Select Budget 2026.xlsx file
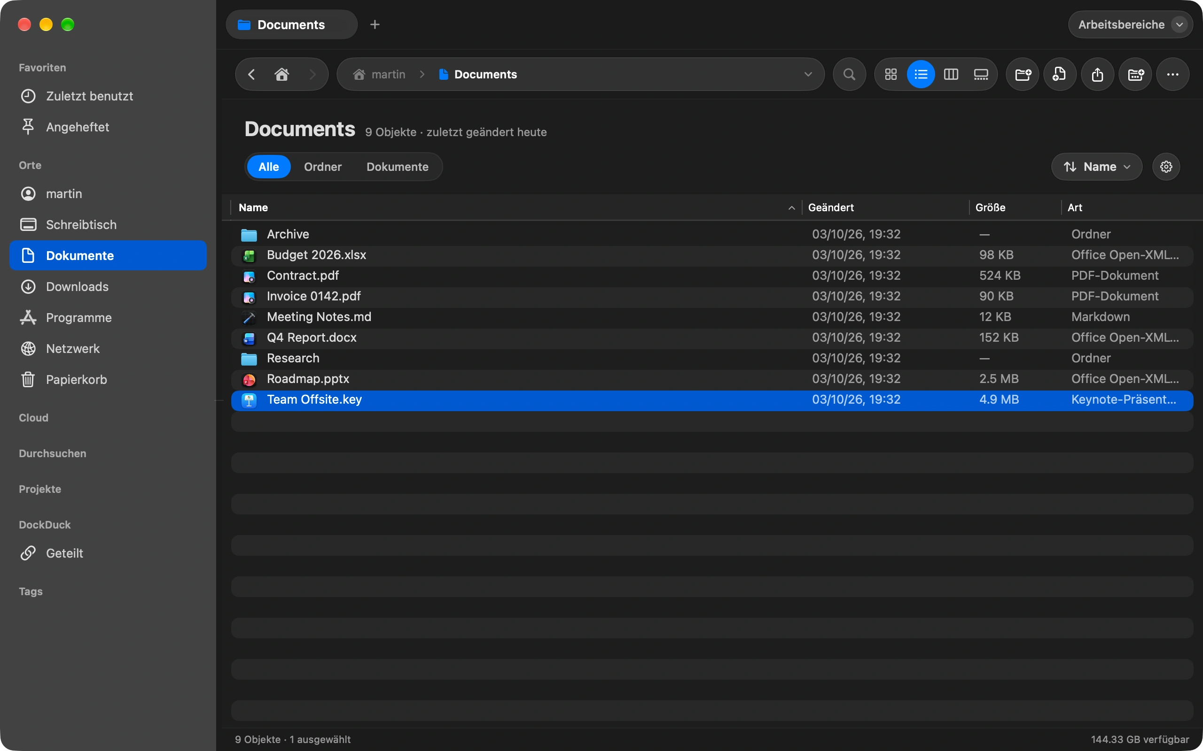This screenshot has width=1203, height=751. click(x=712, y=255)
